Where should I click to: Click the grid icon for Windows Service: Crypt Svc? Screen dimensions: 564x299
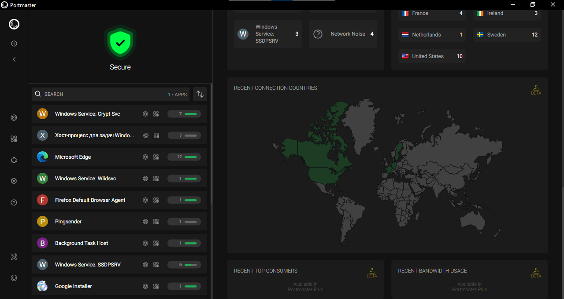156,114
